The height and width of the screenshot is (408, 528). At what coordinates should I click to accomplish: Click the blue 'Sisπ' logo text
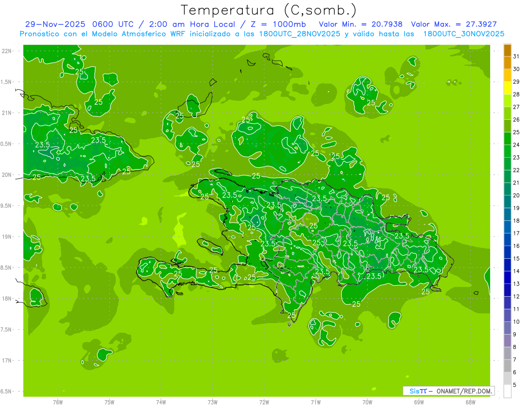(x=418, y=391)
